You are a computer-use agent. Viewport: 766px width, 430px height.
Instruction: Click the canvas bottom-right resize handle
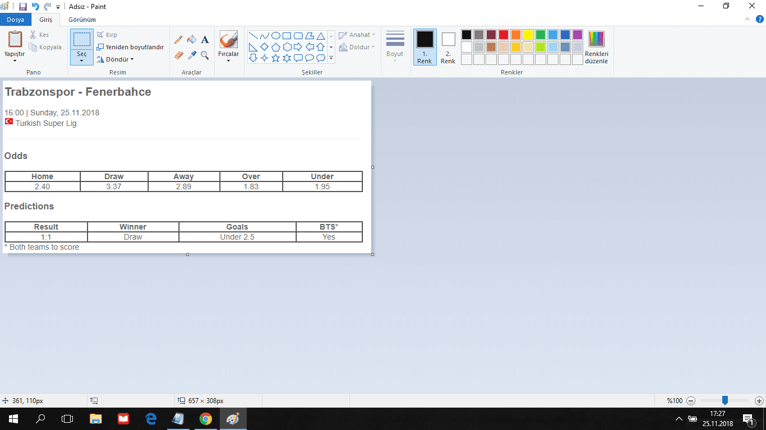click(372, 254)
